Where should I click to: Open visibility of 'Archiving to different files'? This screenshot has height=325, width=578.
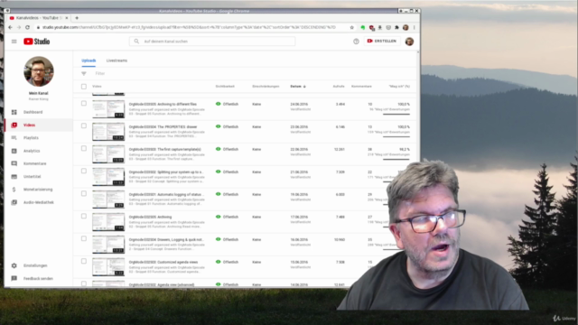pos(227,104)
